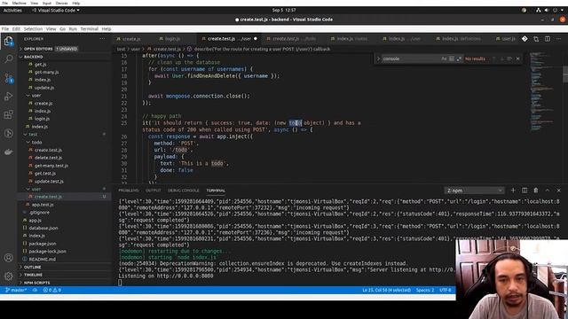568x319 pixels.
Task: Go to previous match in find widget
Action: point(493,58)
